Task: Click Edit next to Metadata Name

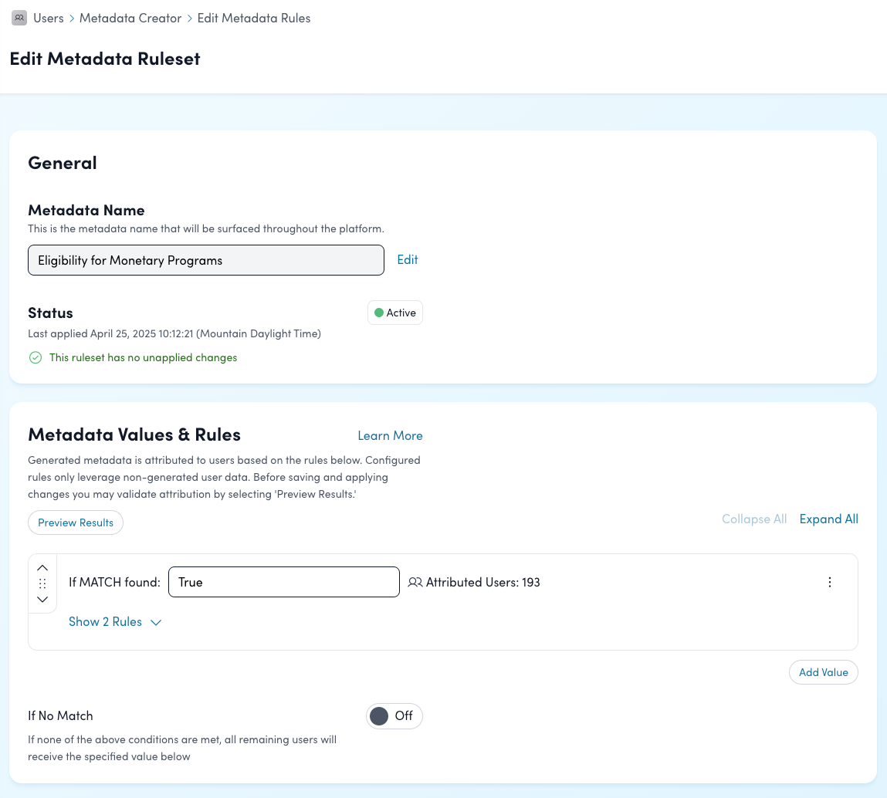Action: 408,260
